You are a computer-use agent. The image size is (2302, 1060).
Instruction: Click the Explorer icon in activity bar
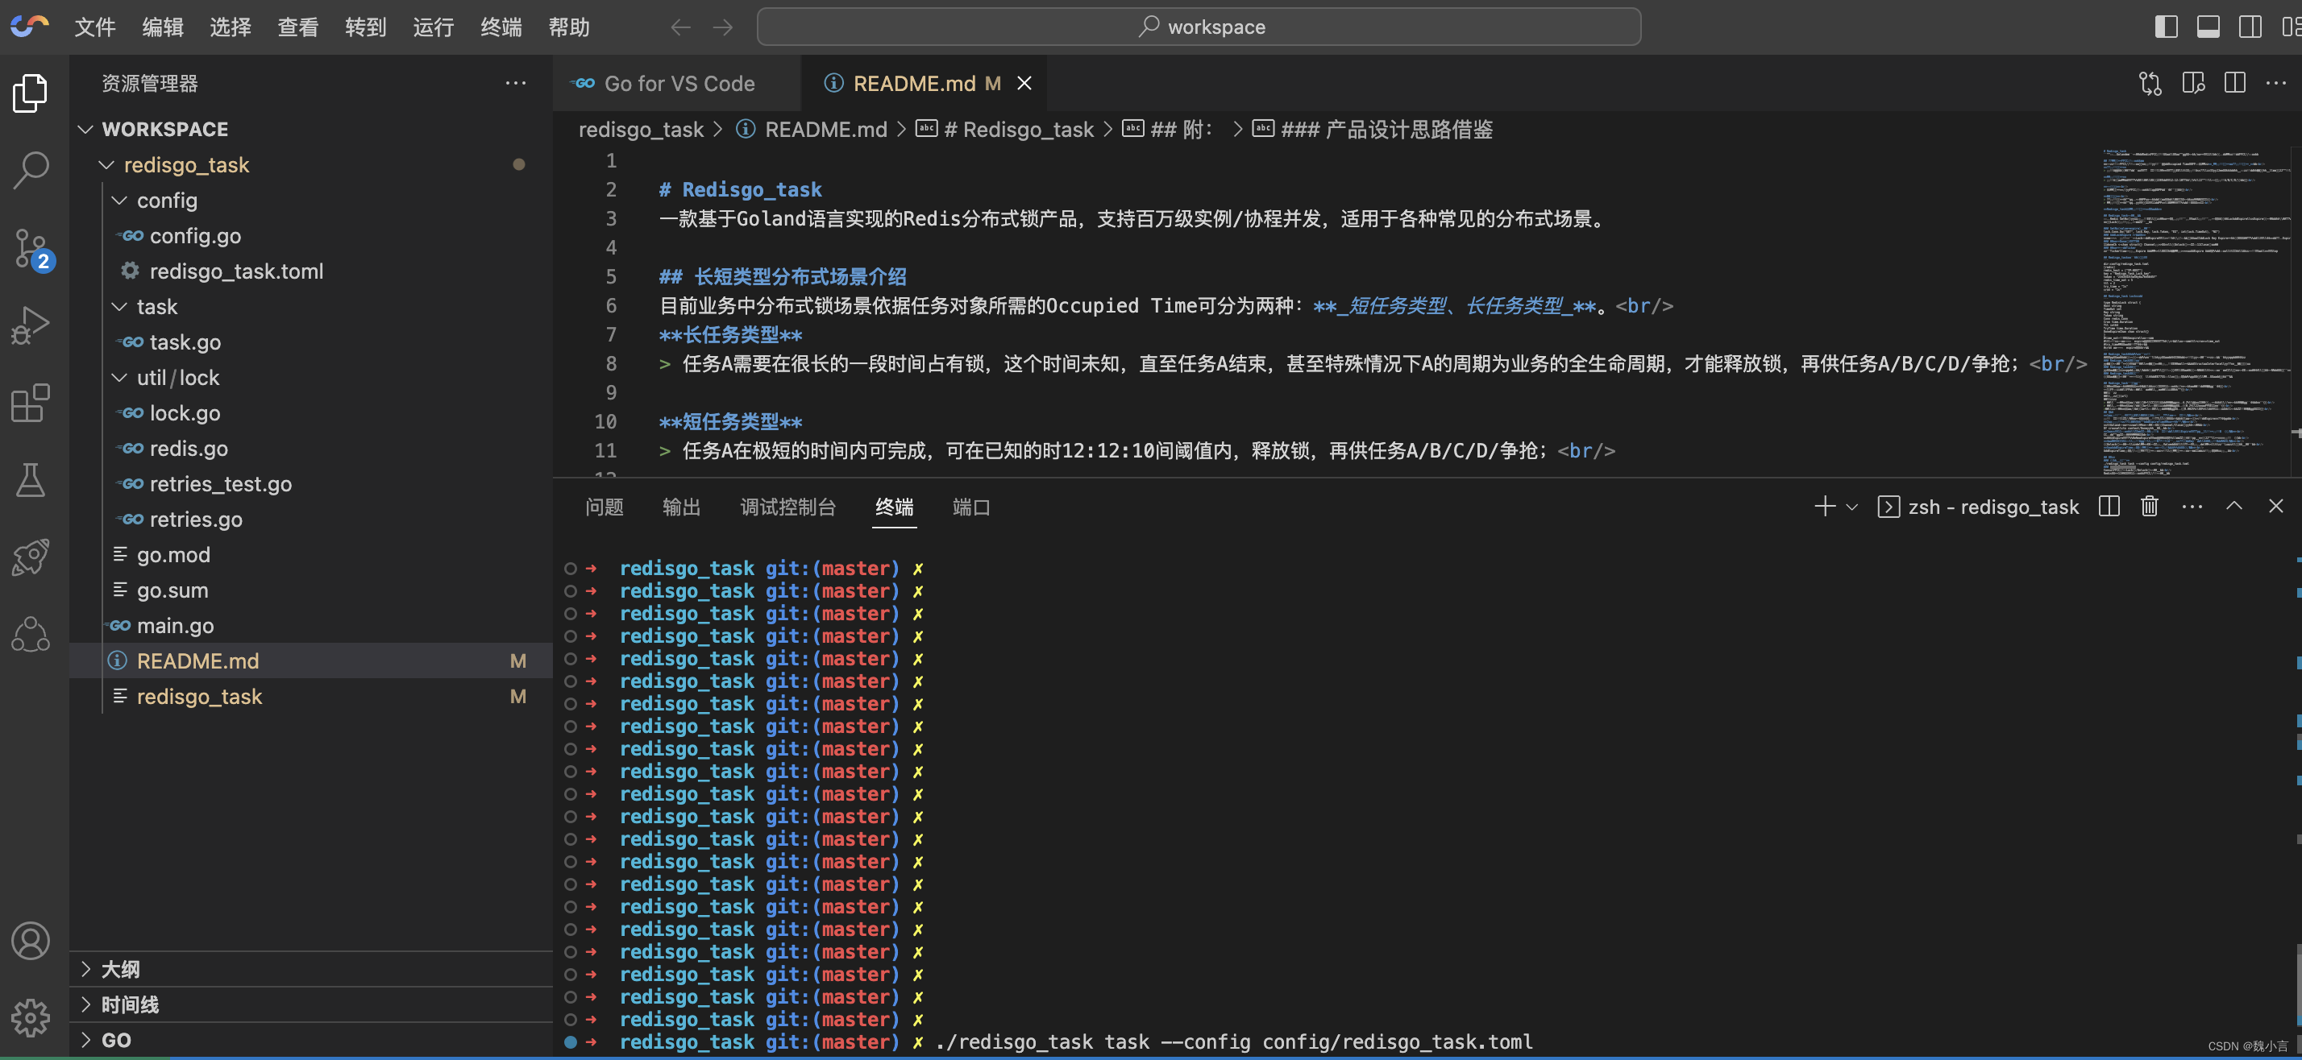coord(32,91)
